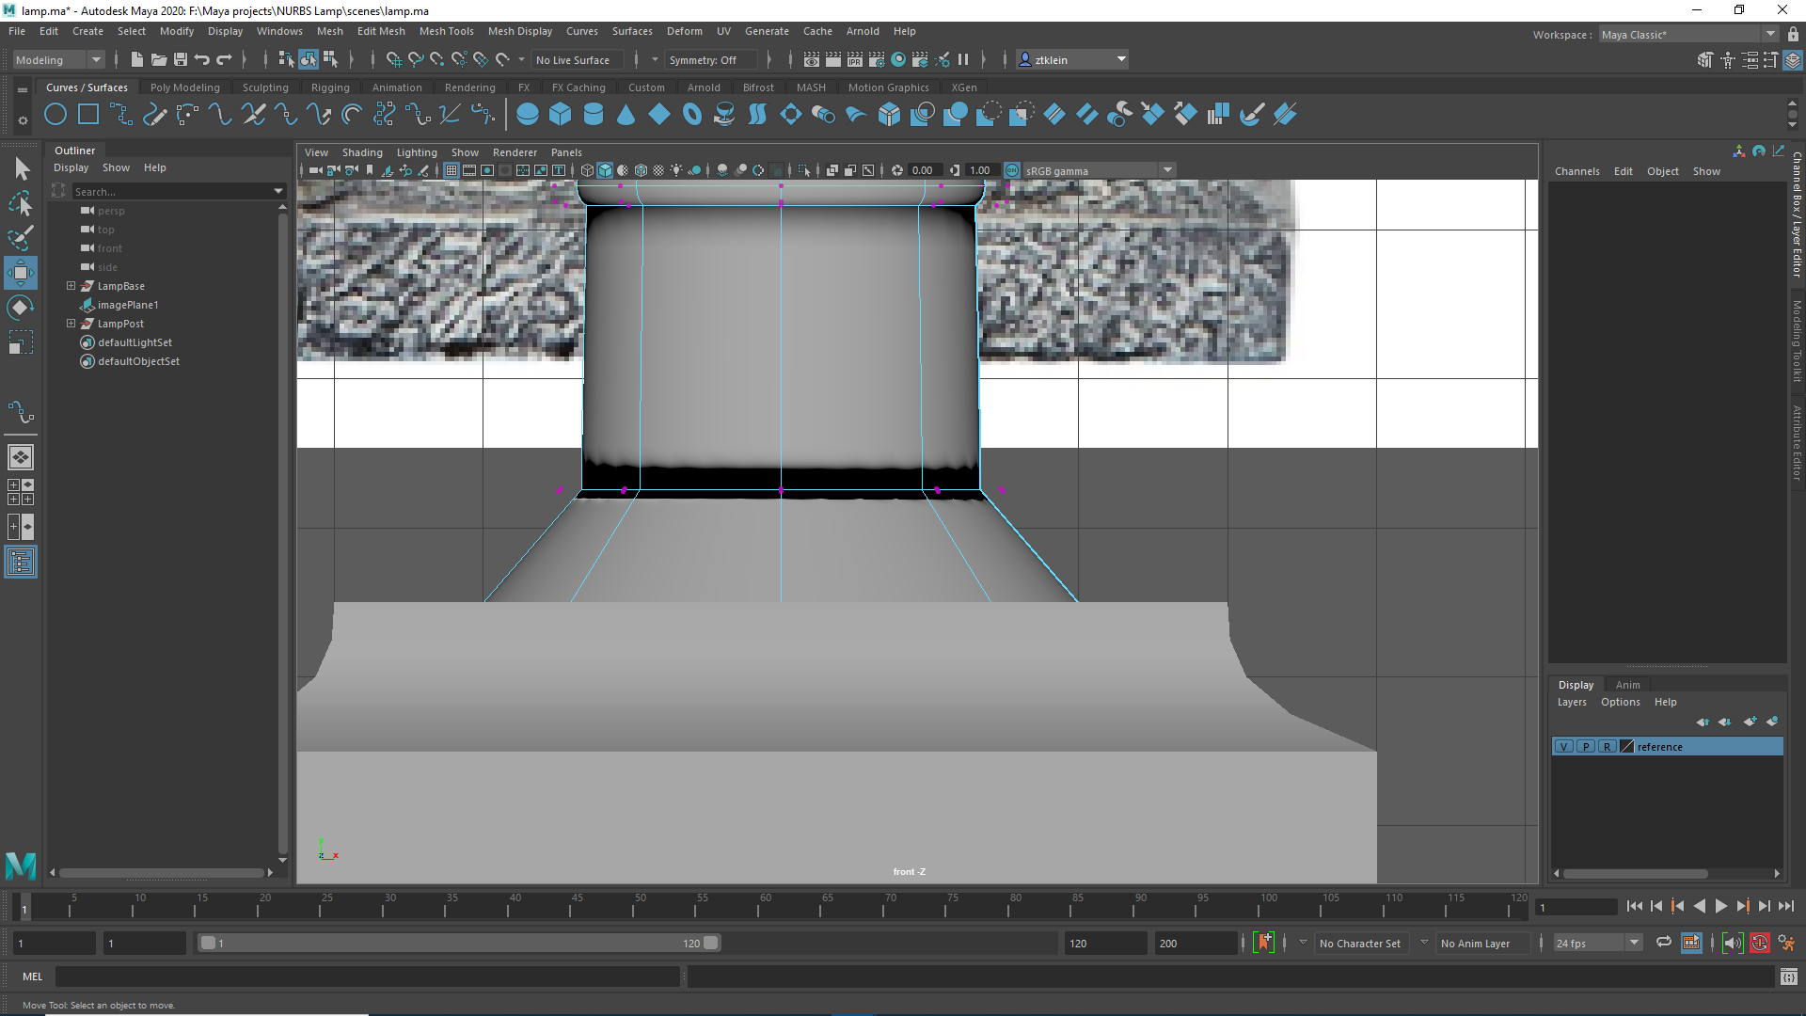Open the Modeling menu set dropdown

58,60
